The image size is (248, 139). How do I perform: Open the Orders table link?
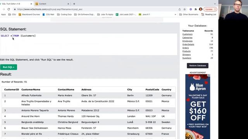click(186, 48)
